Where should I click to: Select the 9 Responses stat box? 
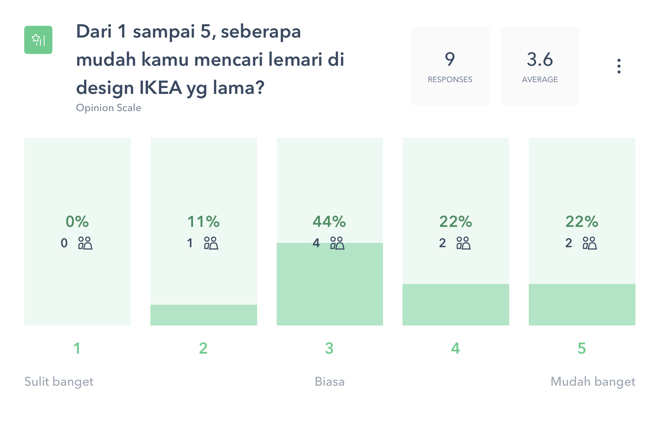450,66
